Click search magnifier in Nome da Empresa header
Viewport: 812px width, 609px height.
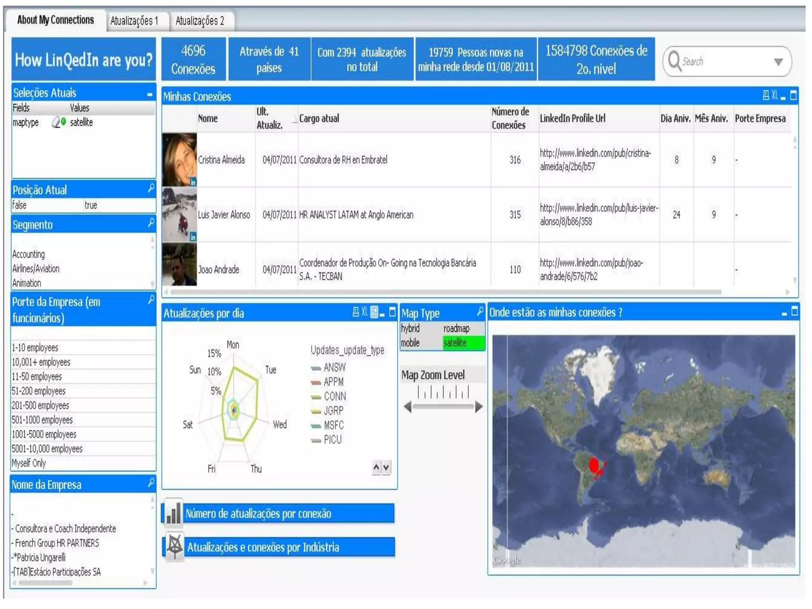click(x=151, y=483)
